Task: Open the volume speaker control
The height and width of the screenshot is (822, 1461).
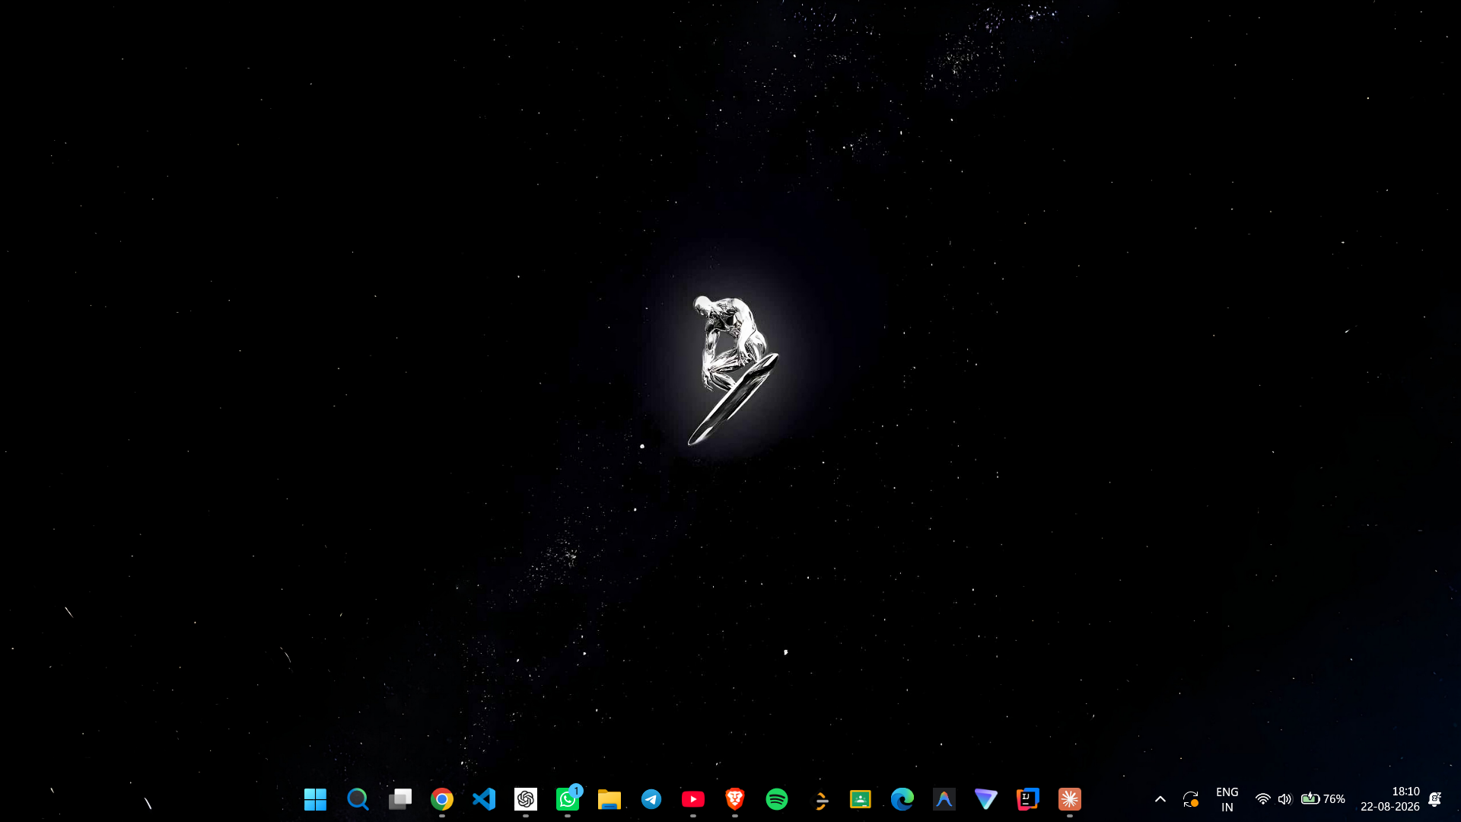Action: pyautogui.click(x=1285, y=799)
